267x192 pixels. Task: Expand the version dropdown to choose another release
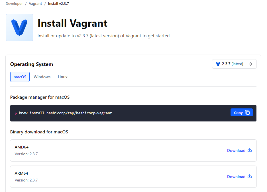[234, 64]
